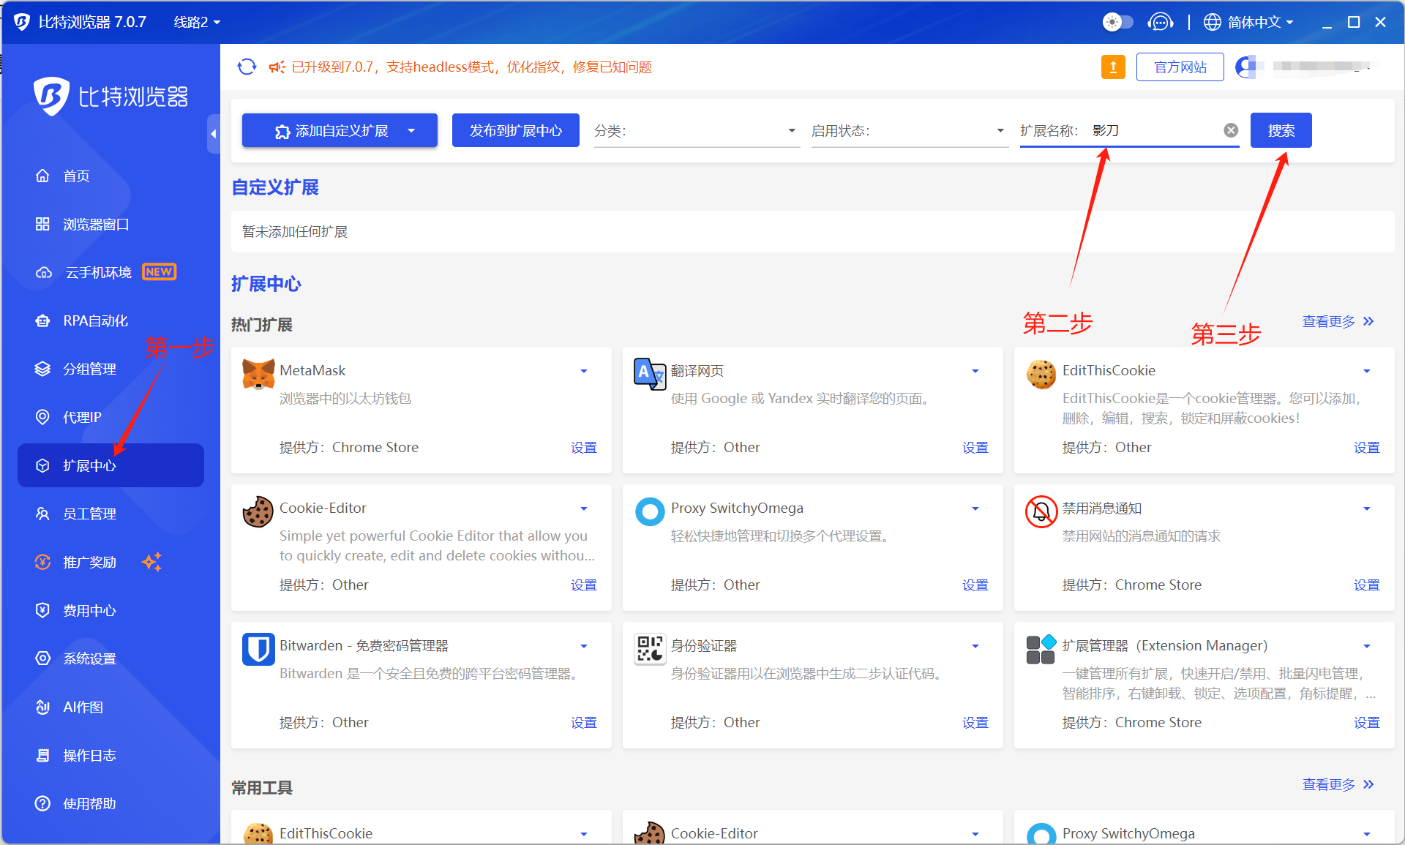The height and width of the screenshot is (845, 1405).
Task: Open 设置 for Proxy SwitchyOmega
Action: (975, 585)
